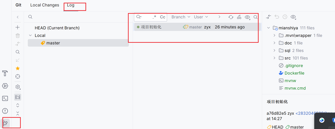Viewport: 335px width, 129px height.
Task: Click go to hash/branch search icon
Action: click(x=255, y=17)
